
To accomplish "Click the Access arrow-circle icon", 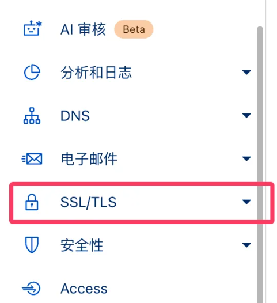I will (31, 289).
